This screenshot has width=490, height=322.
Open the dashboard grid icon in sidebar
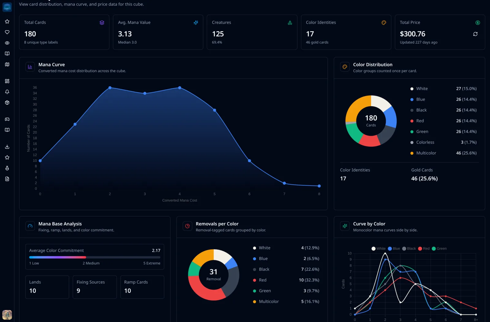7,81
